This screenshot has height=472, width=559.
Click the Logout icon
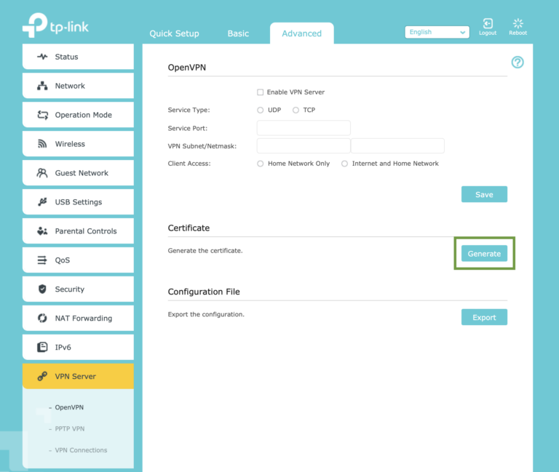[488, 25]
